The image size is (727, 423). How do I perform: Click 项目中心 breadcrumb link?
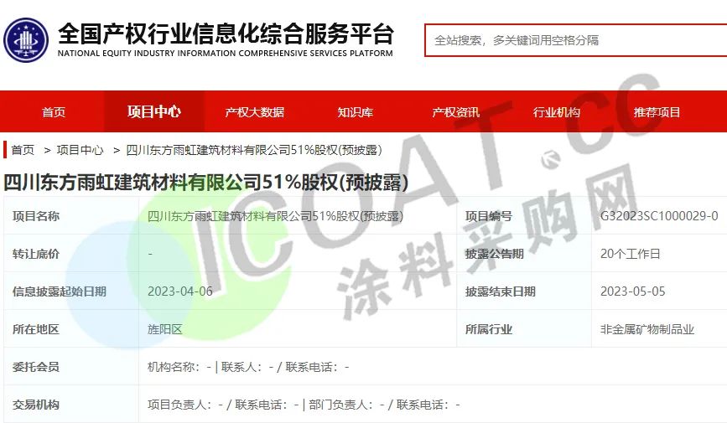(x=80, y=150)
